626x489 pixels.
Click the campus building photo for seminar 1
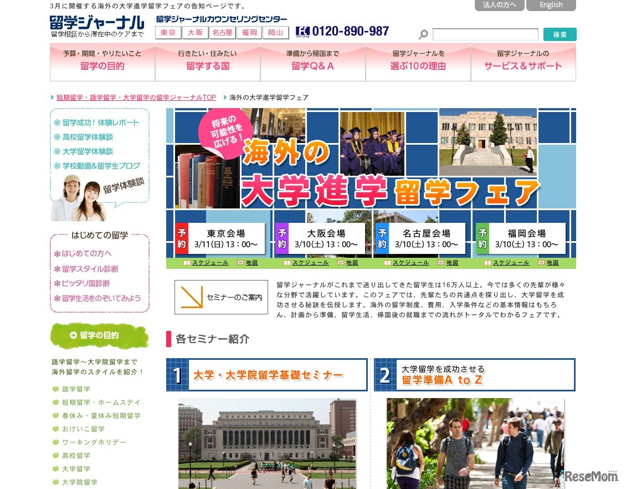click(x=267, y=444)
